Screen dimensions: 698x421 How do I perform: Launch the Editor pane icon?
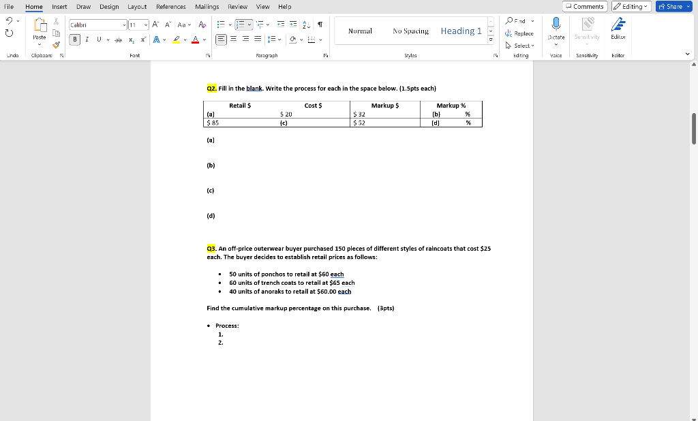[x=618, y=31]
